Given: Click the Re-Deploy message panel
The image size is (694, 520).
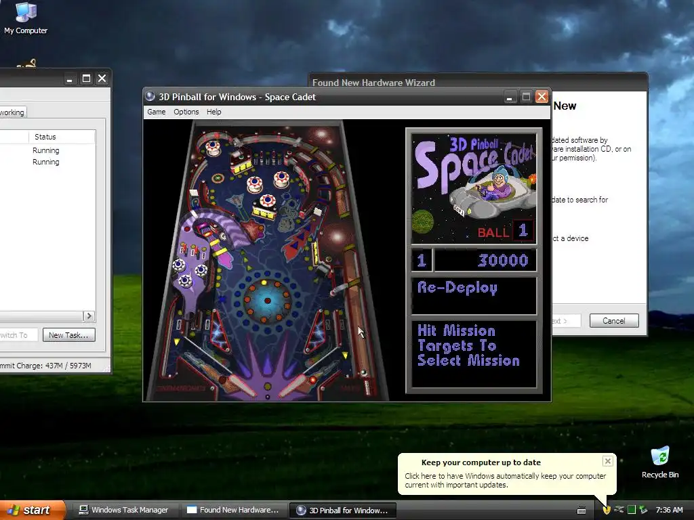Looking at the screenshot, I should (x=474, y=296).
